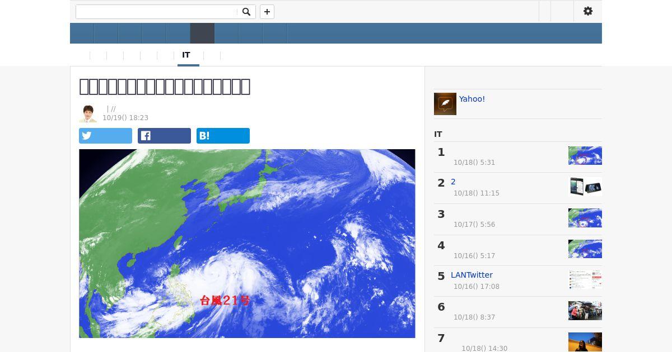The height and width of the screenshot is (352, 672).
Task: Click the date text "10/17() 5:56"
Action: tap(474, 225)
